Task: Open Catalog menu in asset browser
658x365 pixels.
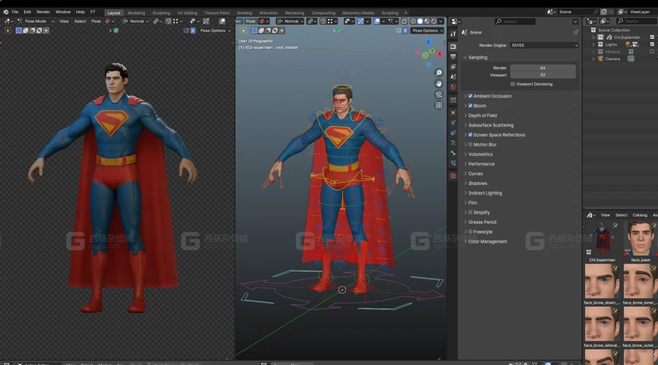Action: (x=640, y=215)
